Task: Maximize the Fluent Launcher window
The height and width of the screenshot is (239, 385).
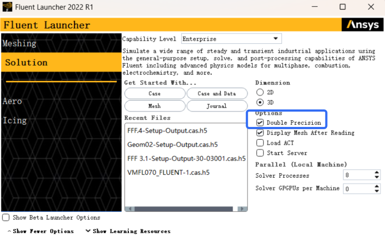Action: [343, 7]
